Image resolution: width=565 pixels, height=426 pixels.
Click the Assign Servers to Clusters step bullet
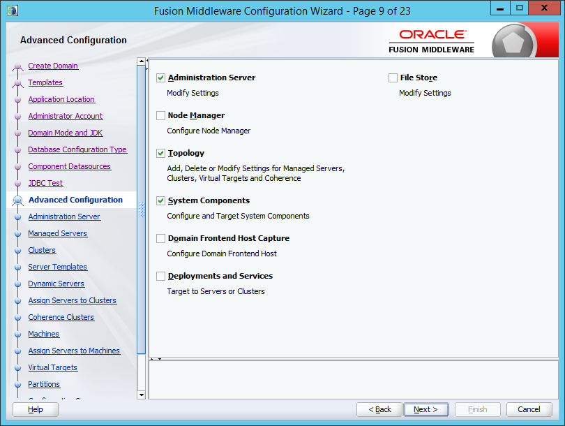point(17,301)
